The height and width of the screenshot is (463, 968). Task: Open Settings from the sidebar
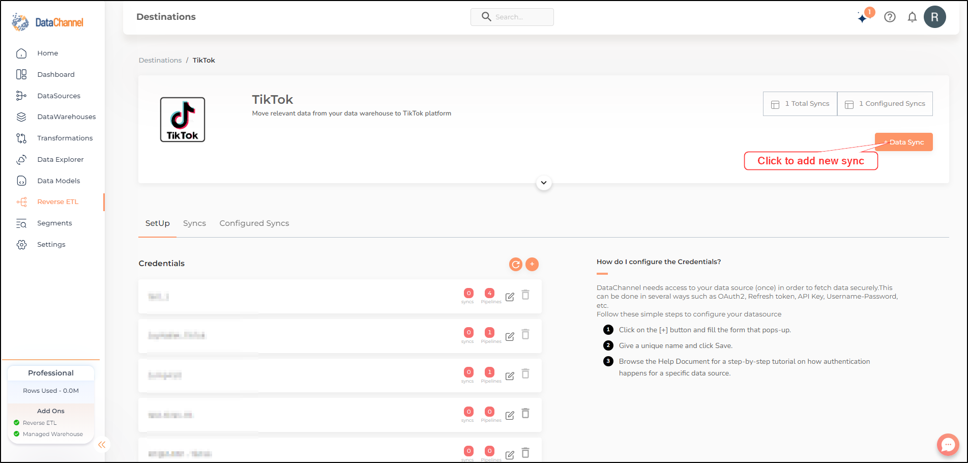pyautogui.click(x=51, y=245)
